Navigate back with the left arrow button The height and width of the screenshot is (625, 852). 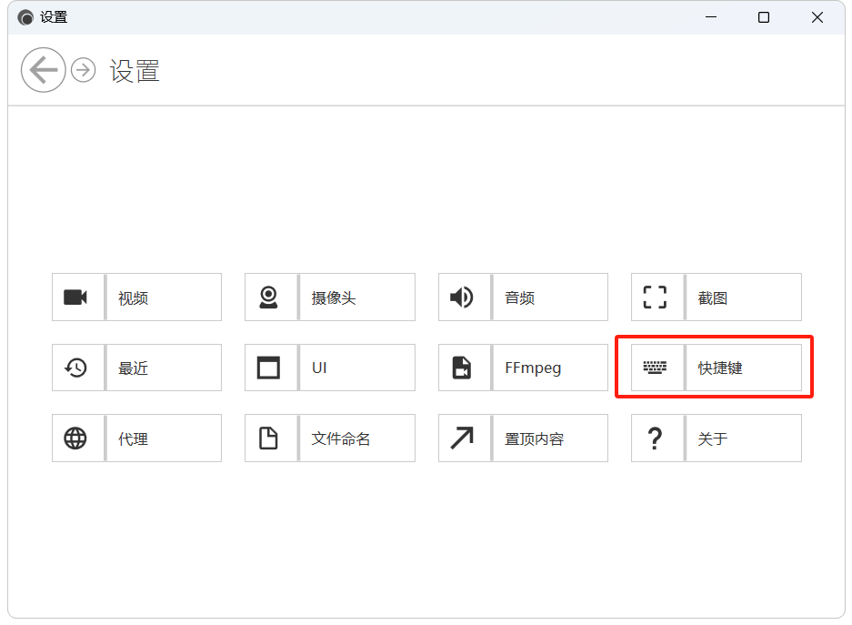click(43, 70)
